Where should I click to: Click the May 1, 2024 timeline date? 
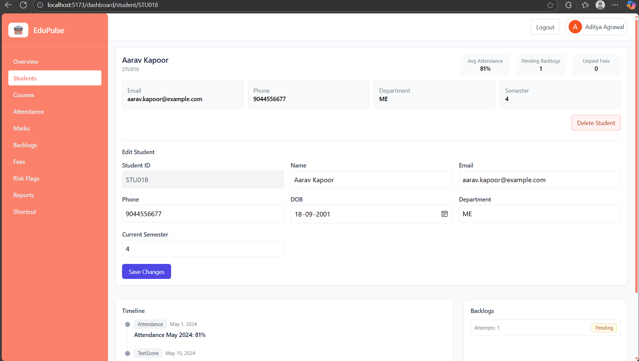(183, 324)
